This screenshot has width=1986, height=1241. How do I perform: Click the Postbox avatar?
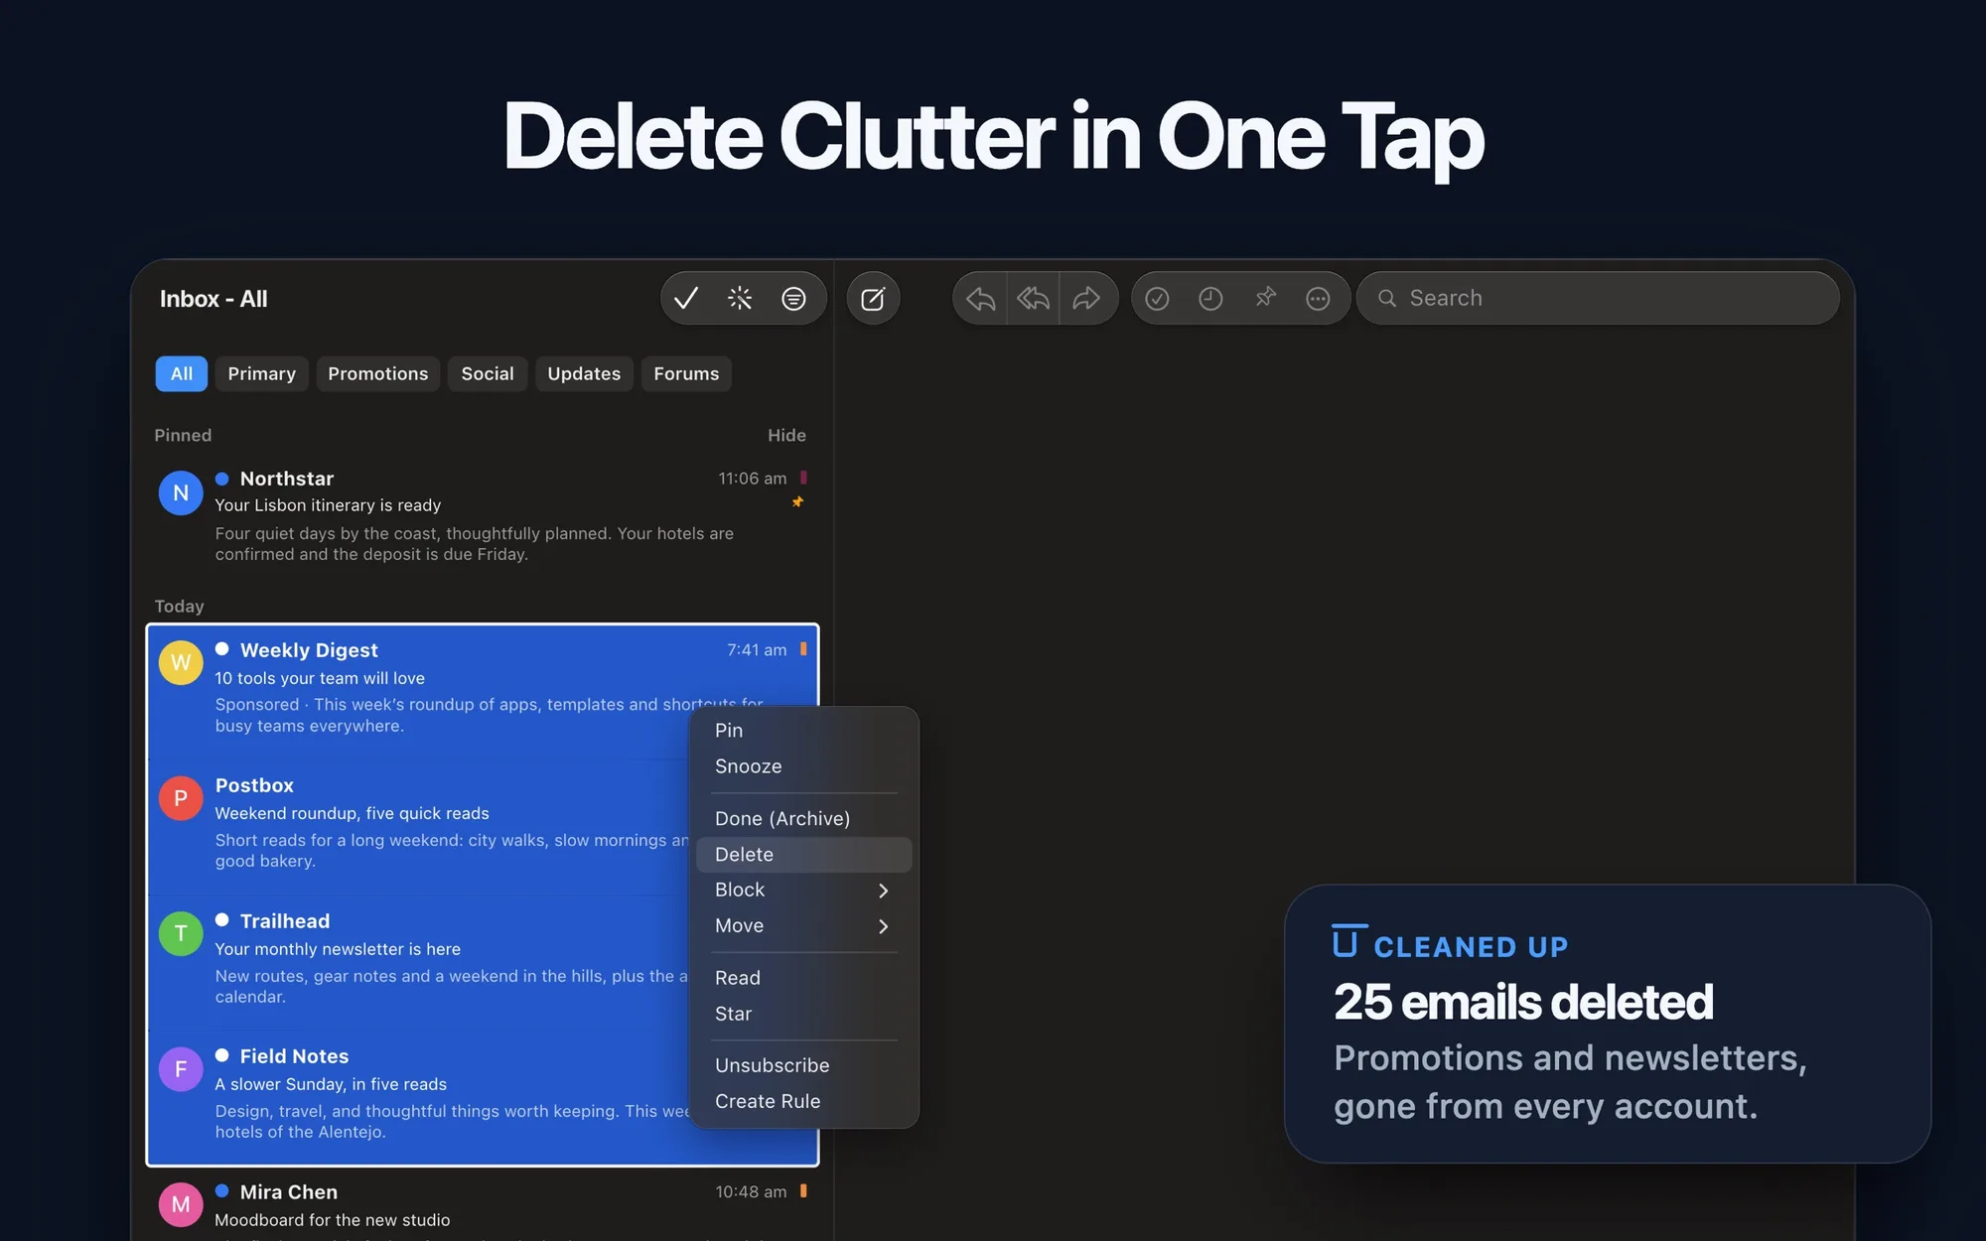pos(181,798)
